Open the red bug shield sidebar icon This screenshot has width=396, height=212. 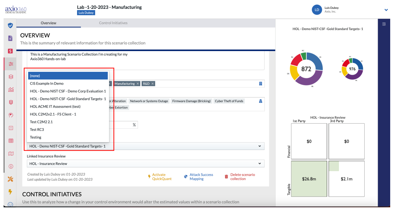11,102
